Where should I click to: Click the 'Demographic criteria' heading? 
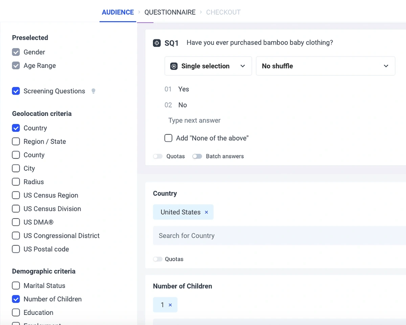click(x=44, y=271)
